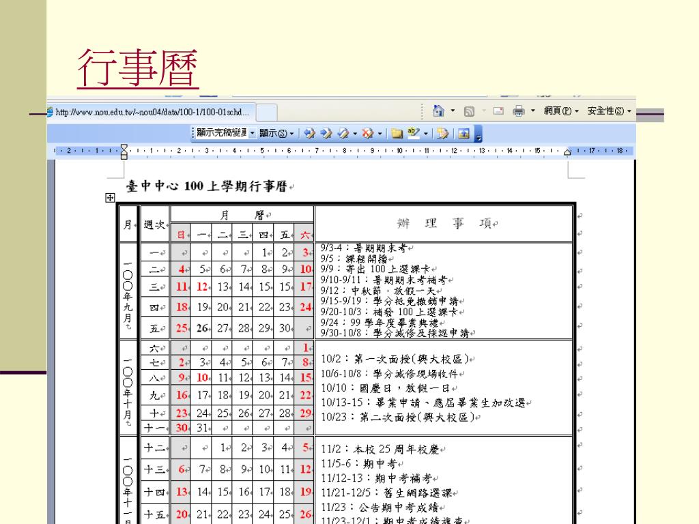The image size is (699, 524).
Task: Click the text 11/2:本校25周年校慶
Action: (380, 449)
